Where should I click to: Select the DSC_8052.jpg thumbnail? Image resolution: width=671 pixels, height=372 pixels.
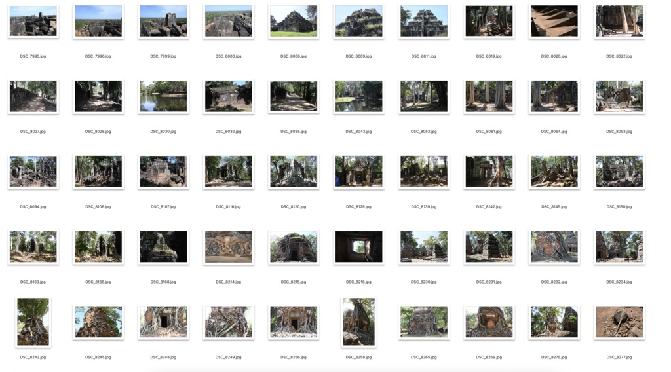[x=424, y=96]
